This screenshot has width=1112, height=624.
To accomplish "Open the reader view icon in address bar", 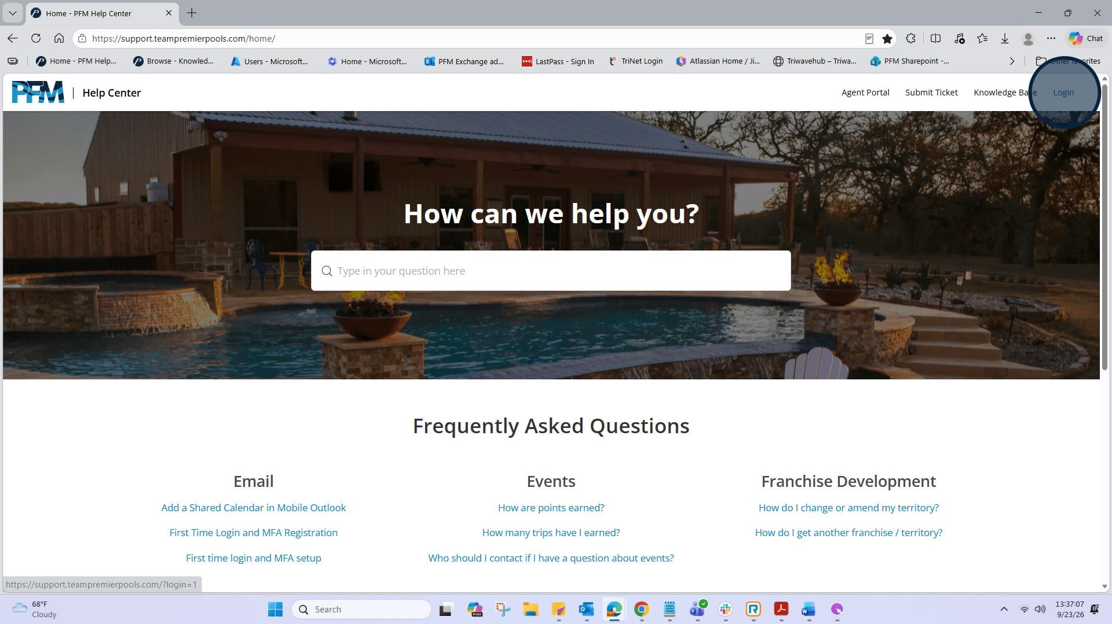I will click(x=869, y=39).
